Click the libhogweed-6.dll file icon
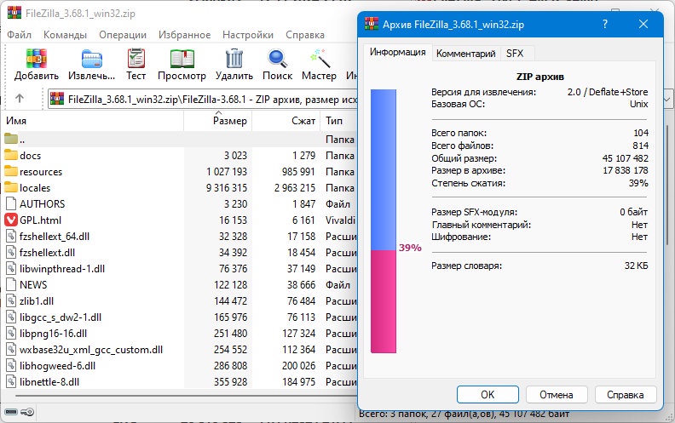This screenshot has height=423, width=675. coord(11,365)
